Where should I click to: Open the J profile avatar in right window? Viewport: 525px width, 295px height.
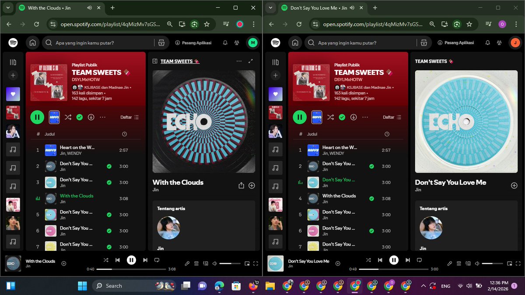point(515,43)
